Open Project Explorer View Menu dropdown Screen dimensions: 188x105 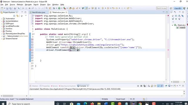pos(26,16)
